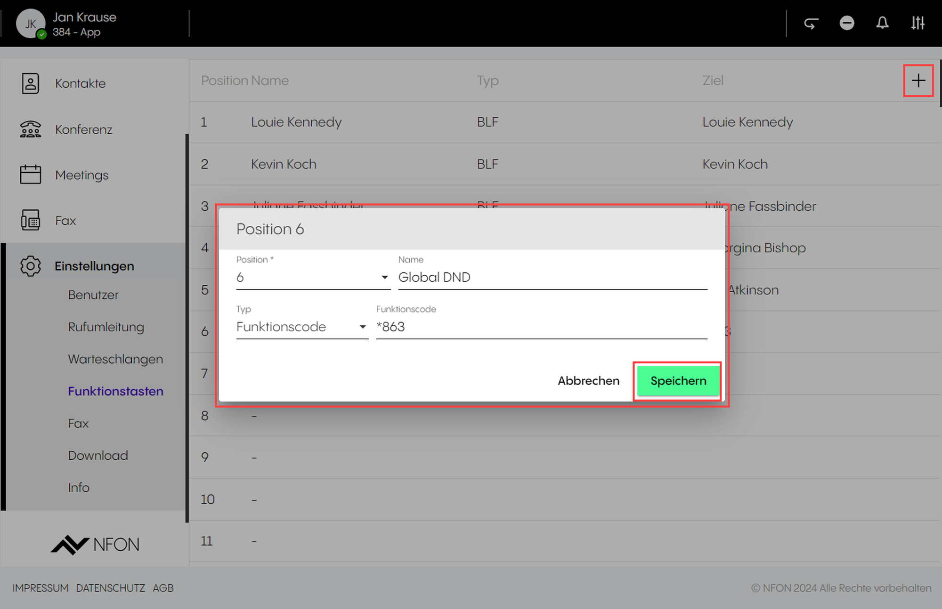Open the Typ dropdown showing Funktionscode
Screen dimensions: 942x609
(301, 327)
